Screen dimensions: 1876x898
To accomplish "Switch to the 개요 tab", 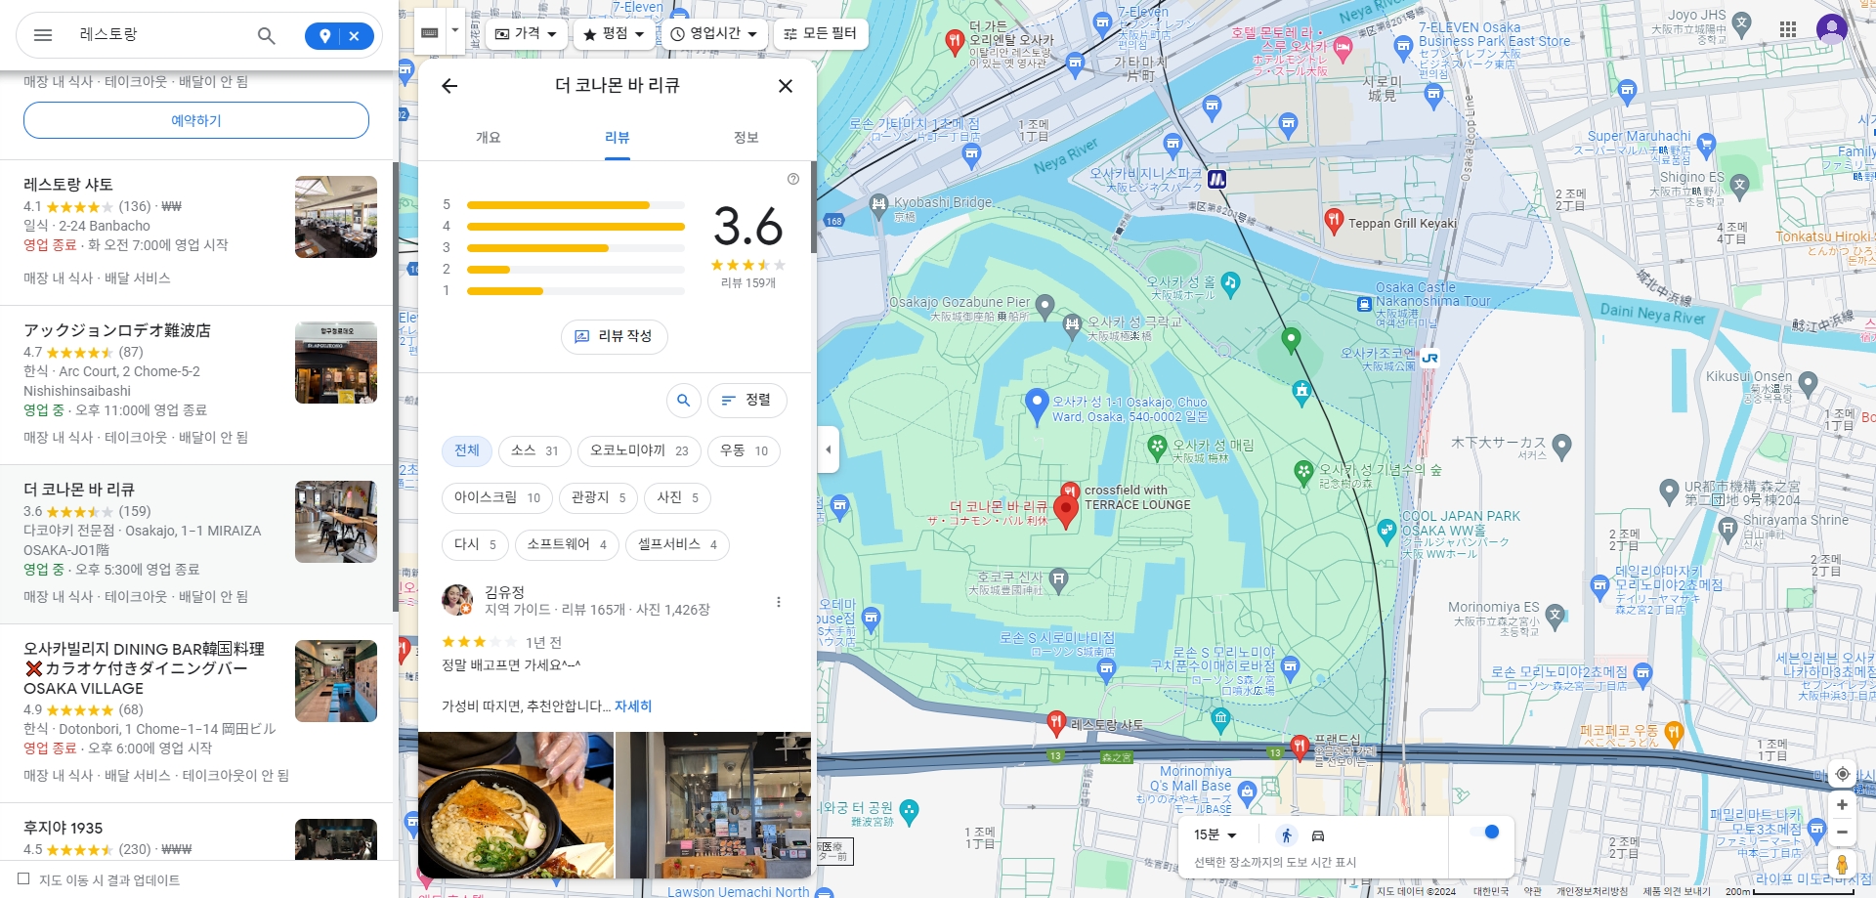I will [488, 138].
